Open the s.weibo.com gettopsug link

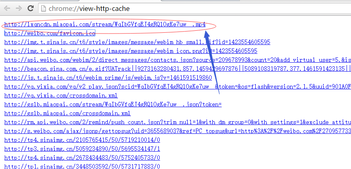click(178, 131)
